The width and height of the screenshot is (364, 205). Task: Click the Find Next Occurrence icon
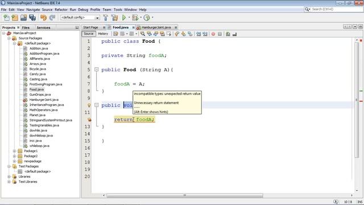tap(156, 34)
